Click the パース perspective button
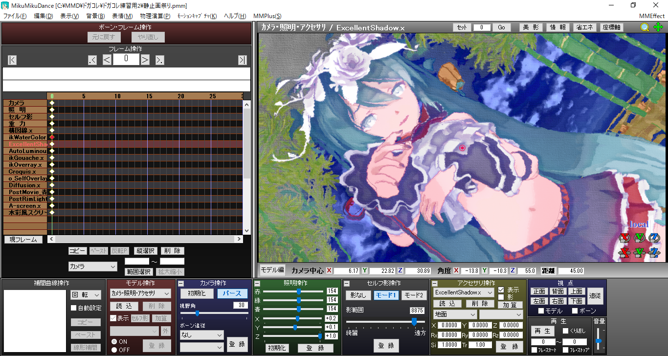 coord(233,293)
